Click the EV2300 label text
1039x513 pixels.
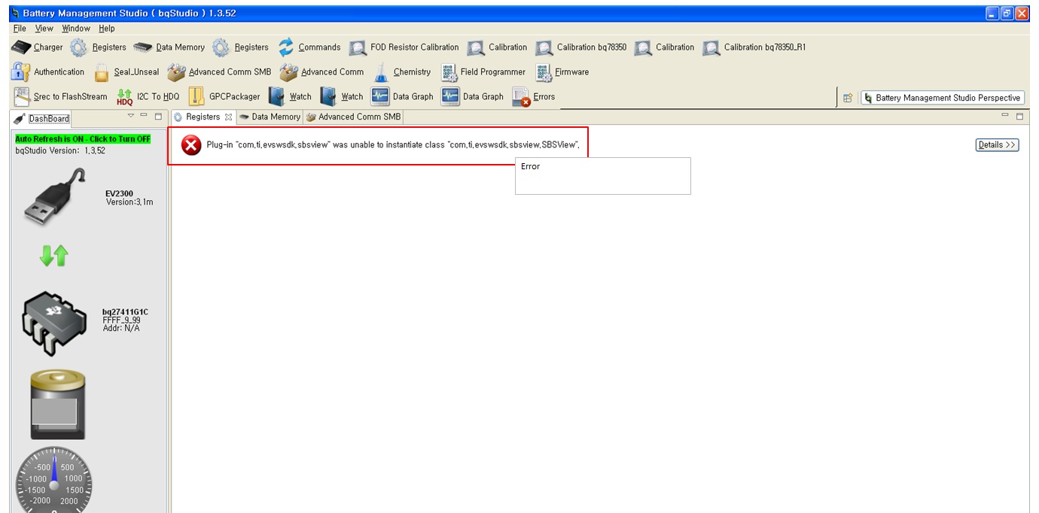coord(119,194)
